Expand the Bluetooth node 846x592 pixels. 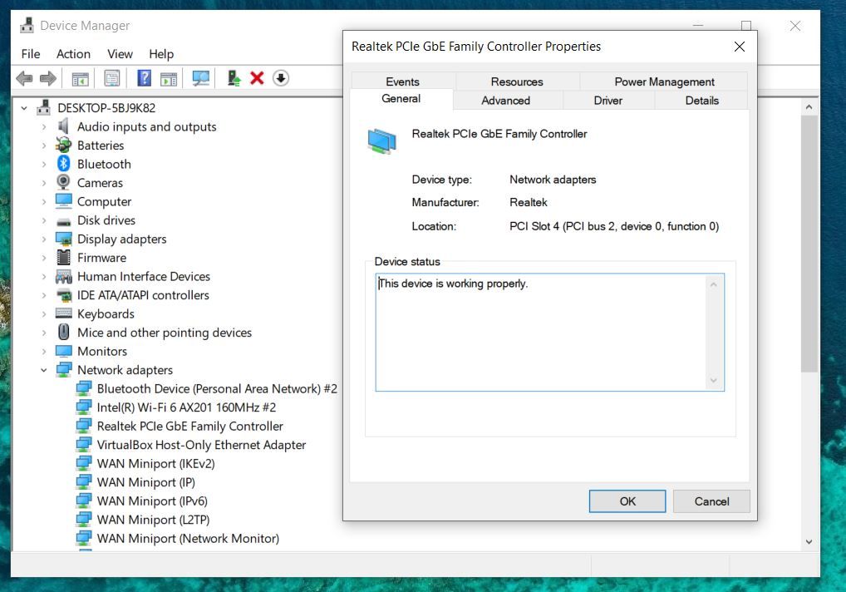tap(44, 164)
